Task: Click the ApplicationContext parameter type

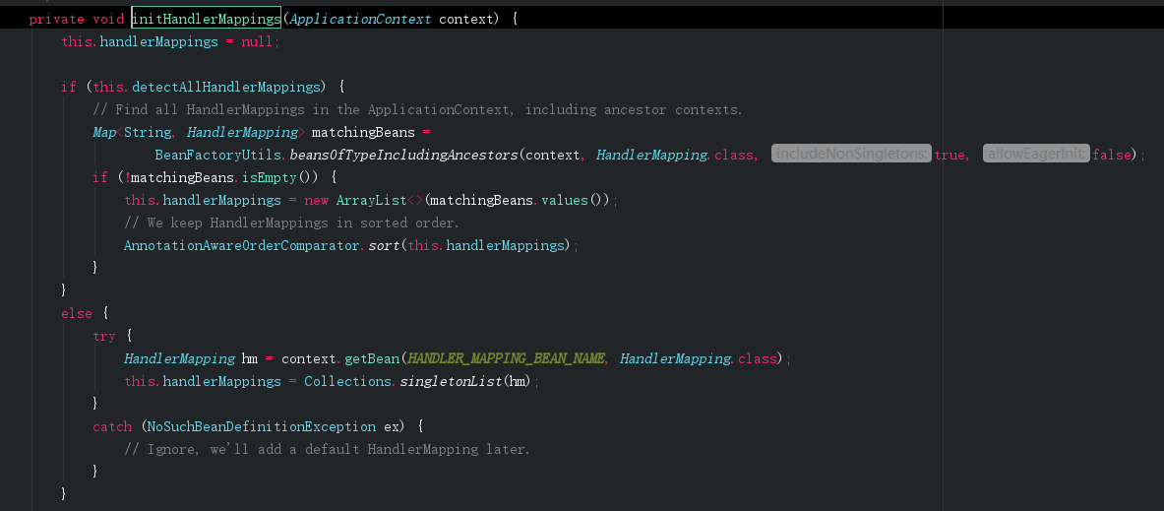Action: pos(360,19)
